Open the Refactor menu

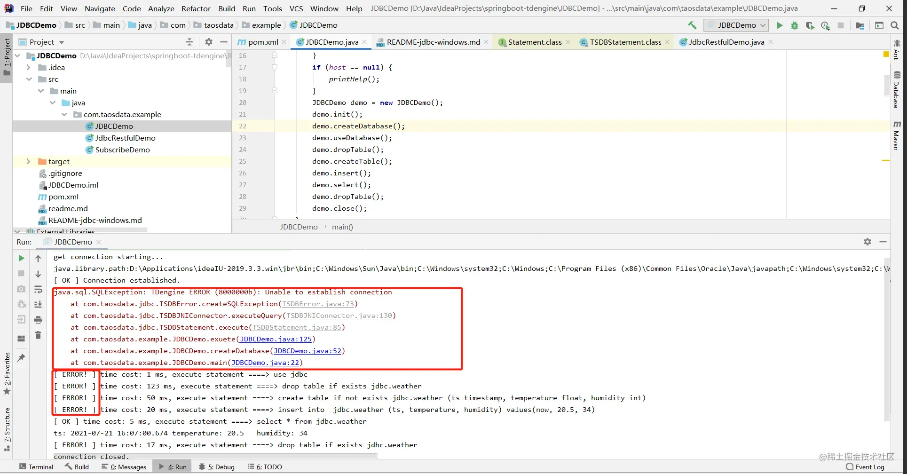[196, 8]
